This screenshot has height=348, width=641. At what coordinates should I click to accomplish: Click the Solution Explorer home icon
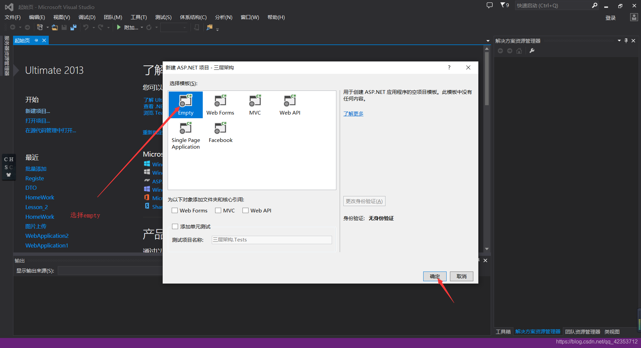tap(519, 51)
